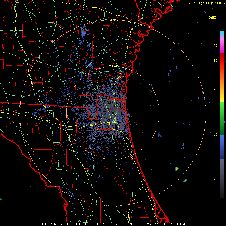The width and height of the screenshot is (226, 226).
Task: Click the 80 value on dBZ scale
Action: pyautogui.click(x=216, y=31)
